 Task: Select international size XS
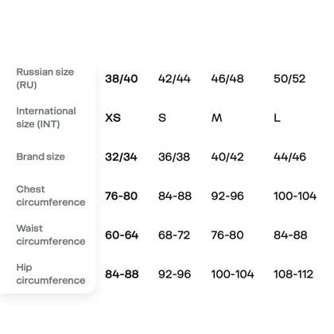113,118
